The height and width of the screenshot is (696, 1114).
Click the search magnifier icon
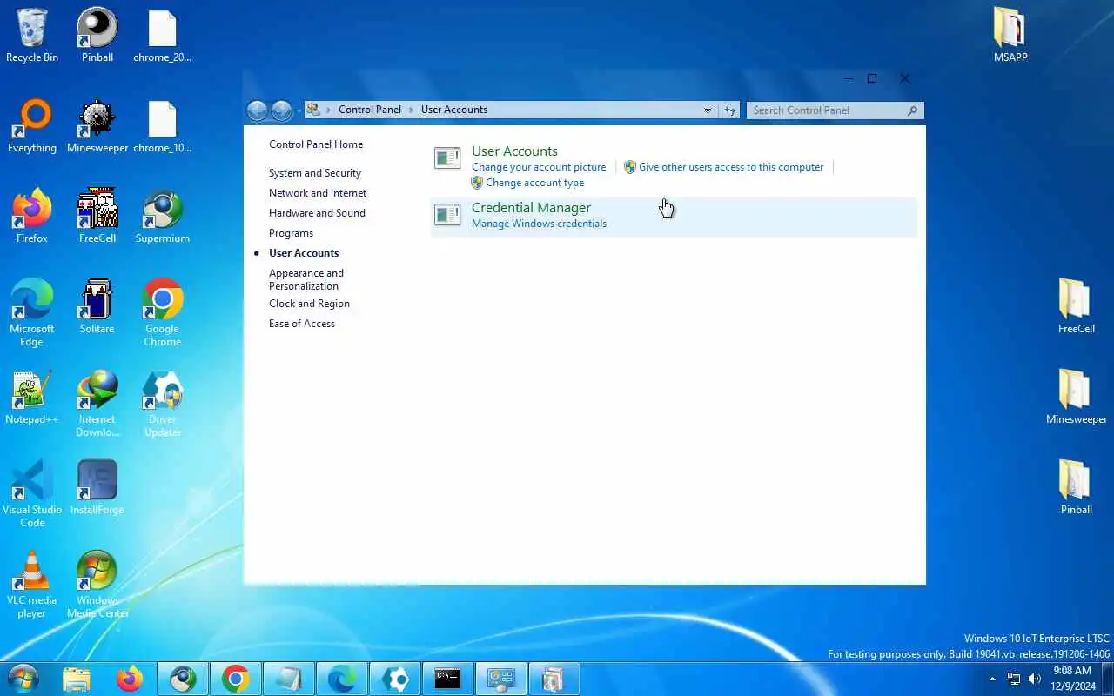click(912, 110)
